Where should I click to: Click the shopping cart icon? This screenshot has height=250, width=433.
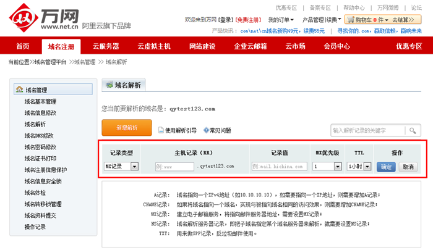click(x=351, y=20)
